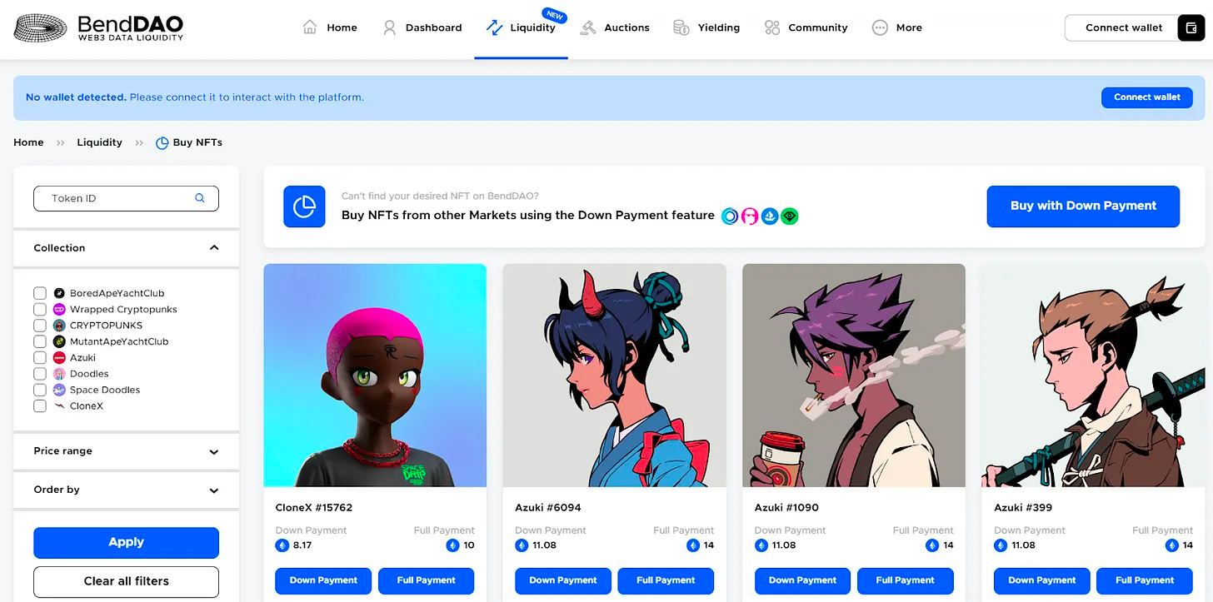
Task: Click the BendDAO logo
Action: pos(98,27)
